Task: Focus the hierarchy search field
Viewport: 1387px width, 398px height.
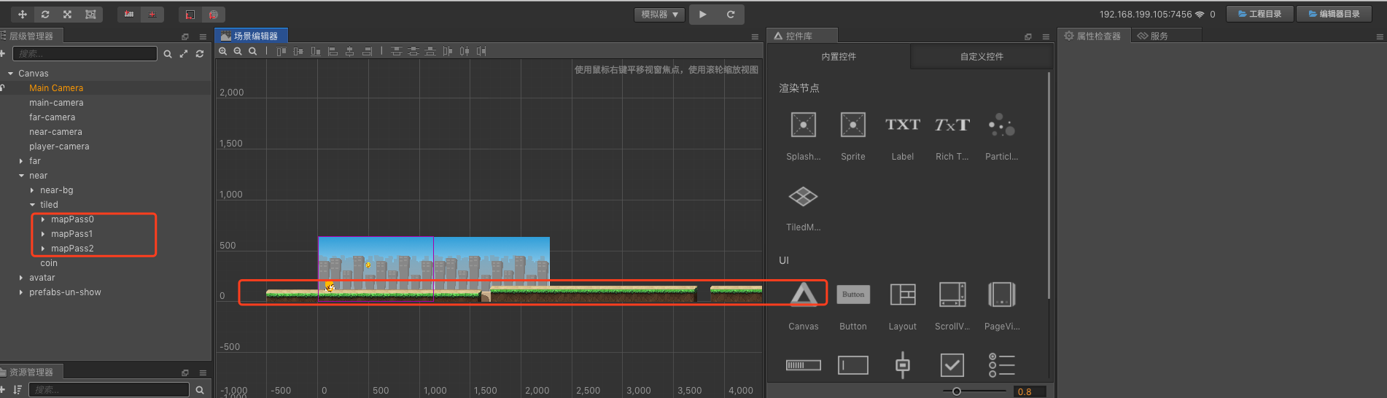Action: [85, 53]
